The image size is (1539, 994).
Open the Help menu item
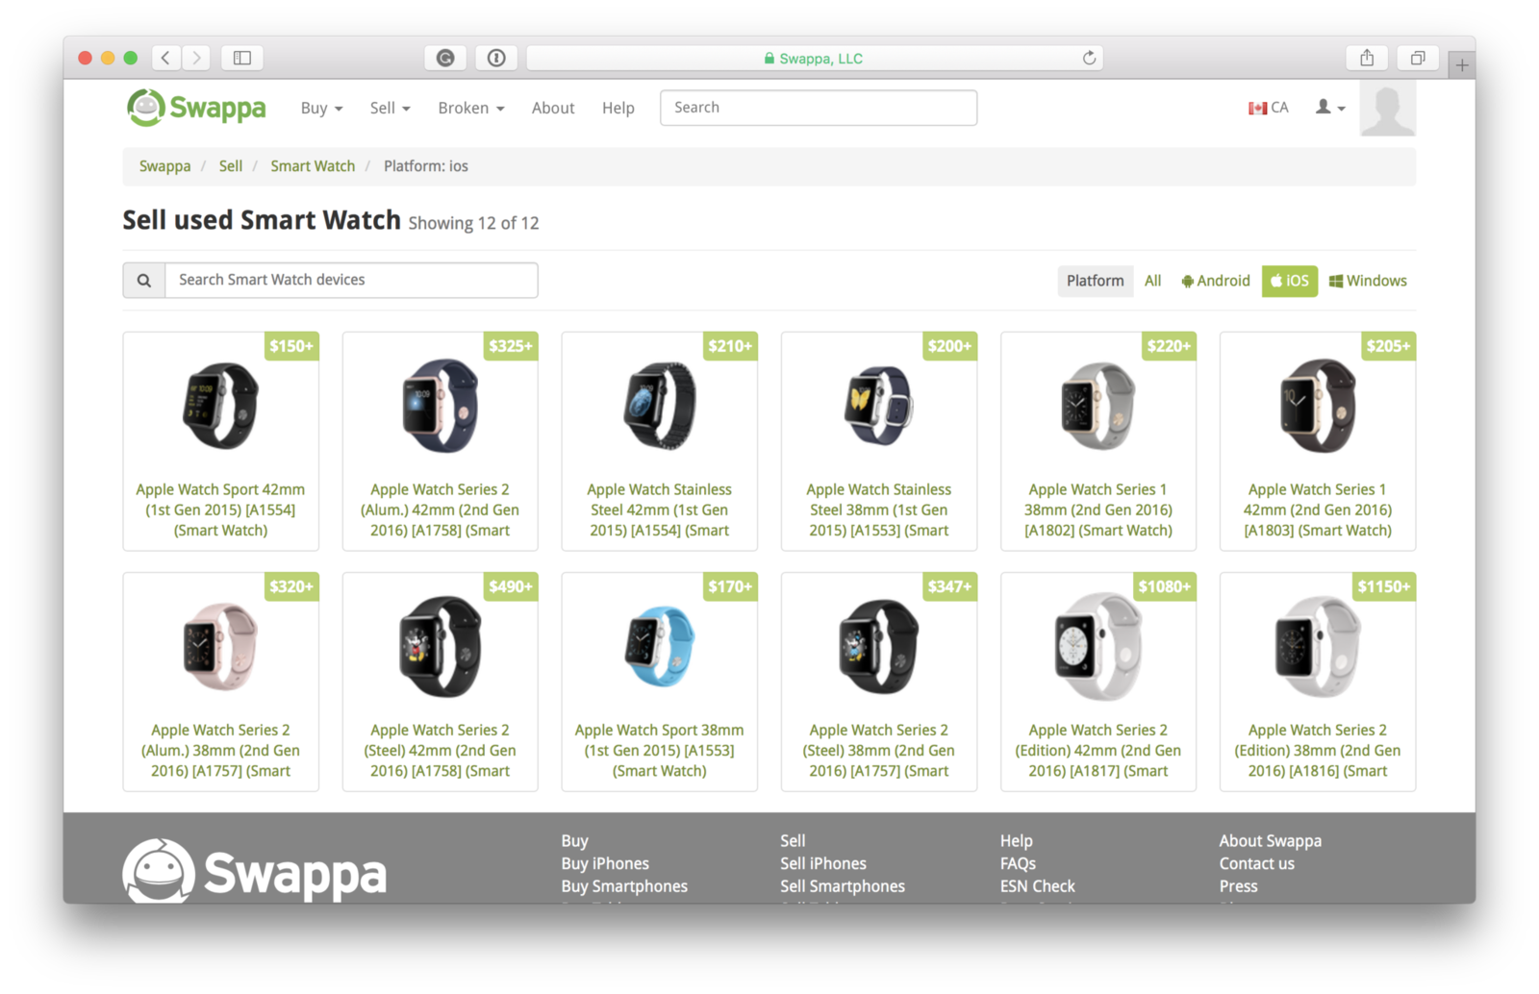618,108
